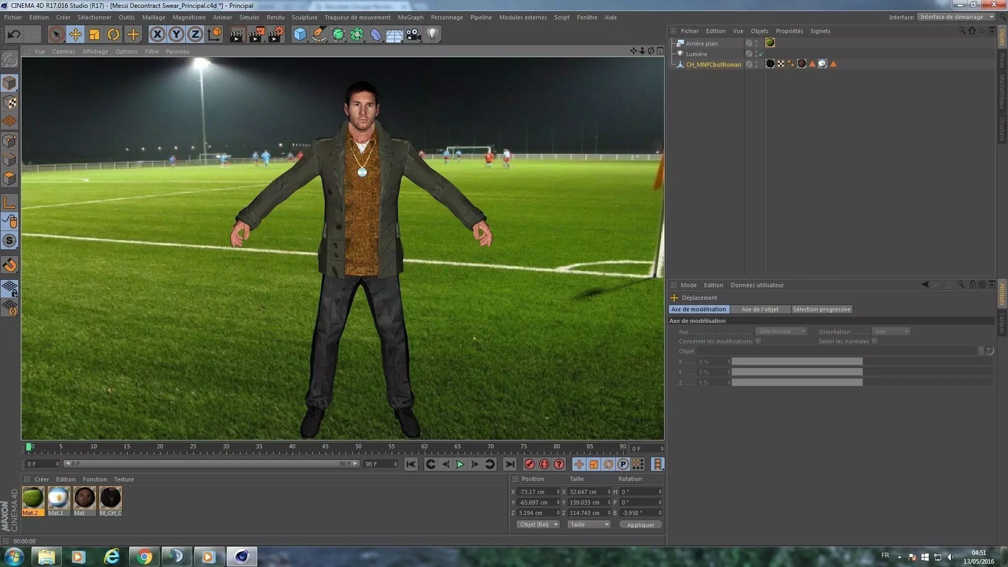Toggle Selon les normales checkbox
This screenshot has height=567, width=1008.
pyautogui.click(x=875, y=341)
